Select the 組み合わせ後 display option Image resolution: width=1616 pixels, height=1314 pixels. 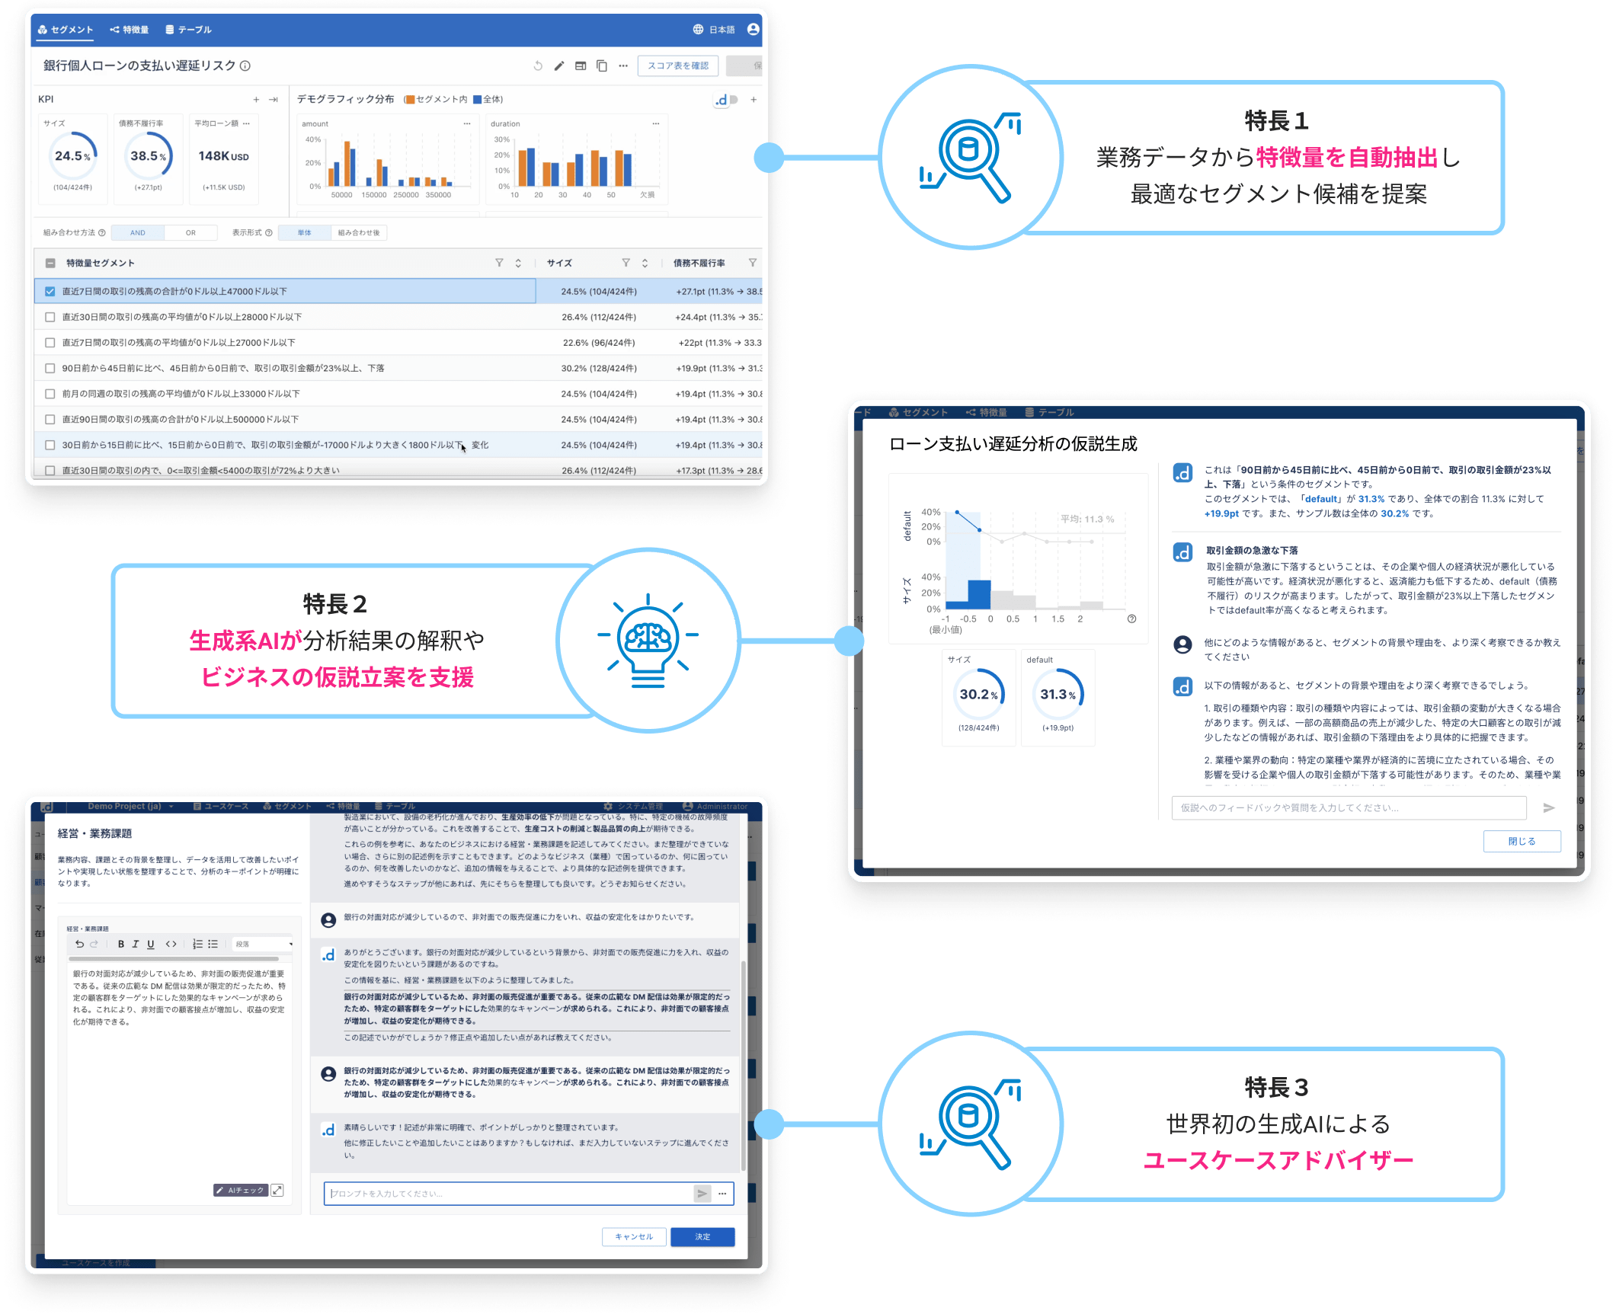click(359, 233)
